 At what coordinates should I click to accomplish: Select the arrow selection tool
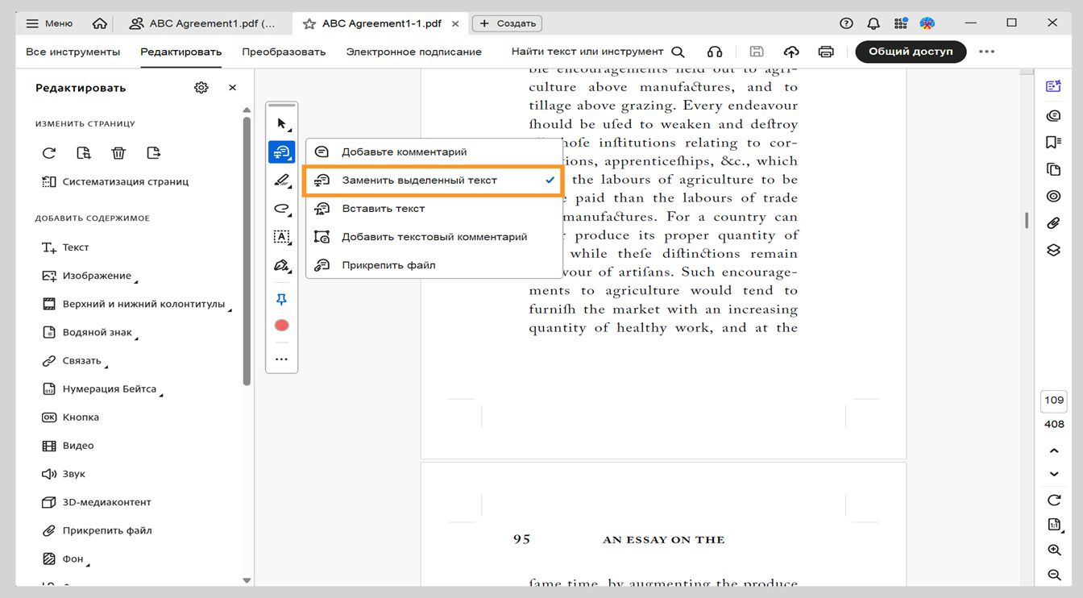pyautogui.click(x=281, y=124)
